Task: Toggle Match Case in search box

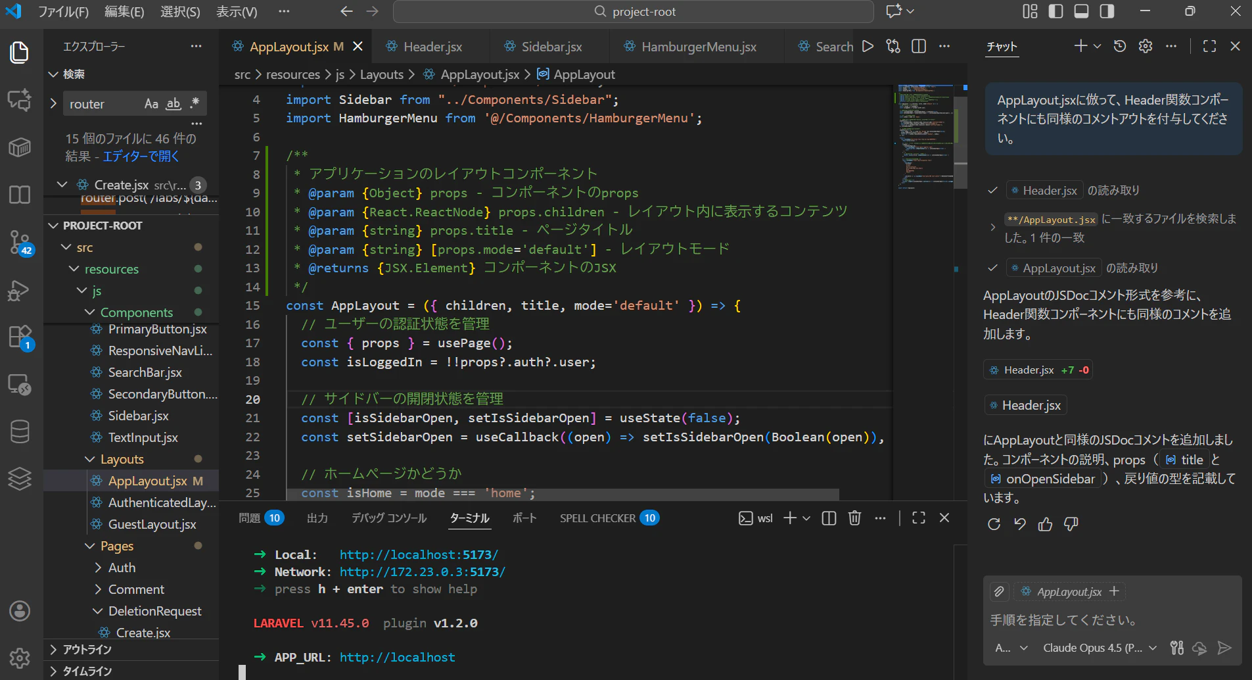Action: 151,104
